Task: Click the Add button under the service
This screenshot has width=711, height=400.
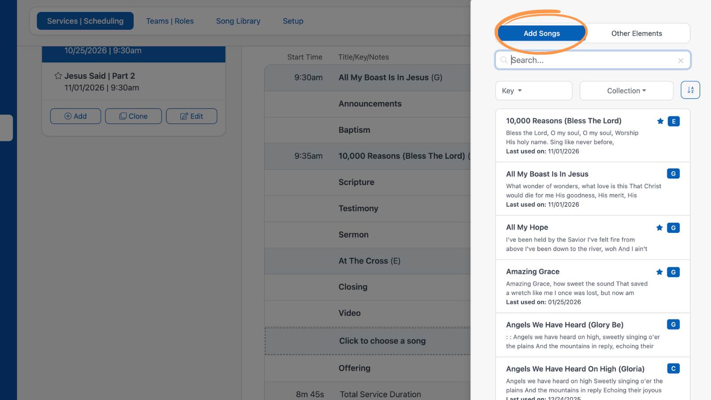Action: point(76,116)
